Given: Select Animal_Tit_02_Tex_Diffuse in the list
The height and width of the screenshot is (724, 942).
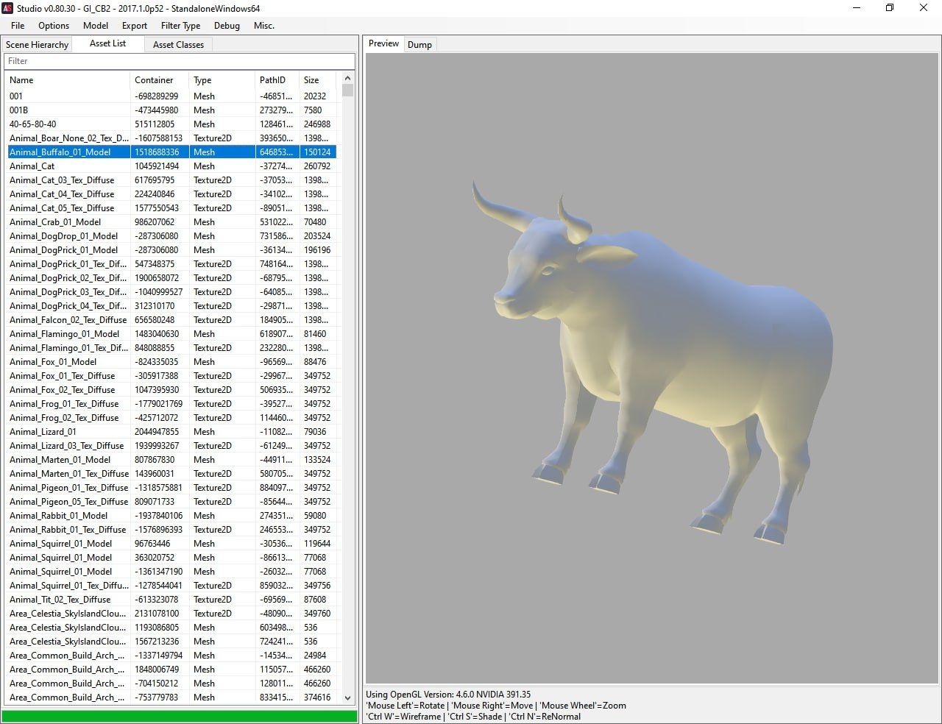Looking at the screenshot, I should (171, 600).
